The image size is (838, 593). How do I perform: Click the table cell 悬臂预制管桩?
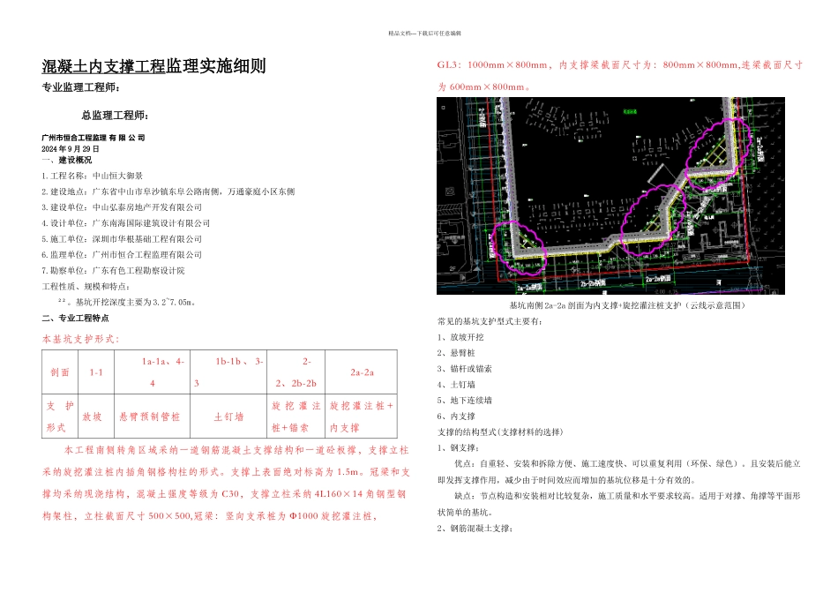click(153, 417)
